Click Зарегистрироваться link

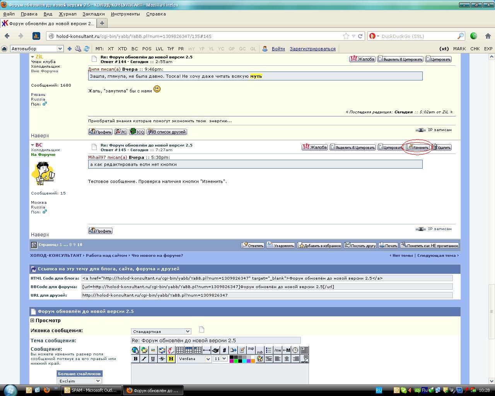click(312, 49)
